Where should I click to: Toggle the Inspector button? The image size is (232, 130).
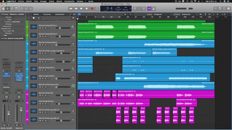[8, 9]
